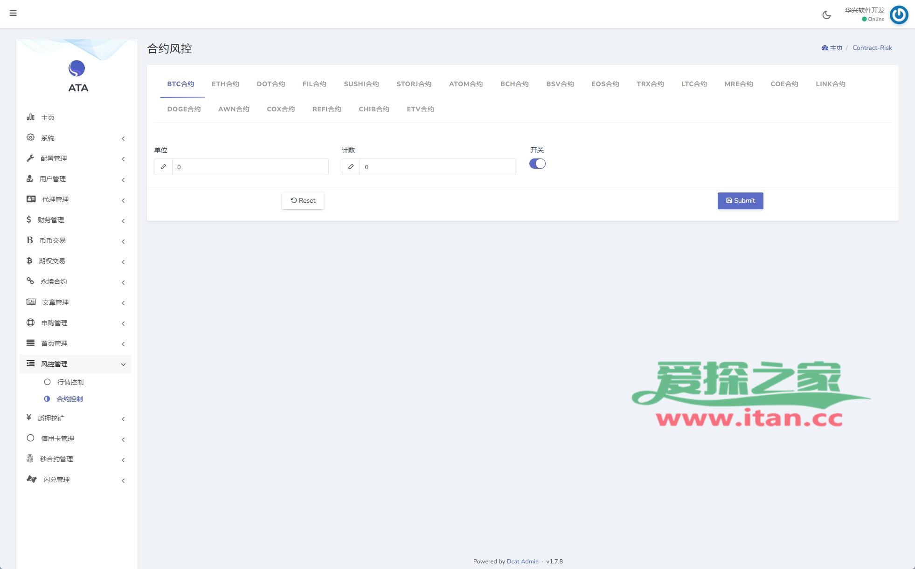Image resolution: width=915 pixels, height=569 pixels.
Task: Click the 秒合约管理 spiral icon
Action: click(30, 459)
